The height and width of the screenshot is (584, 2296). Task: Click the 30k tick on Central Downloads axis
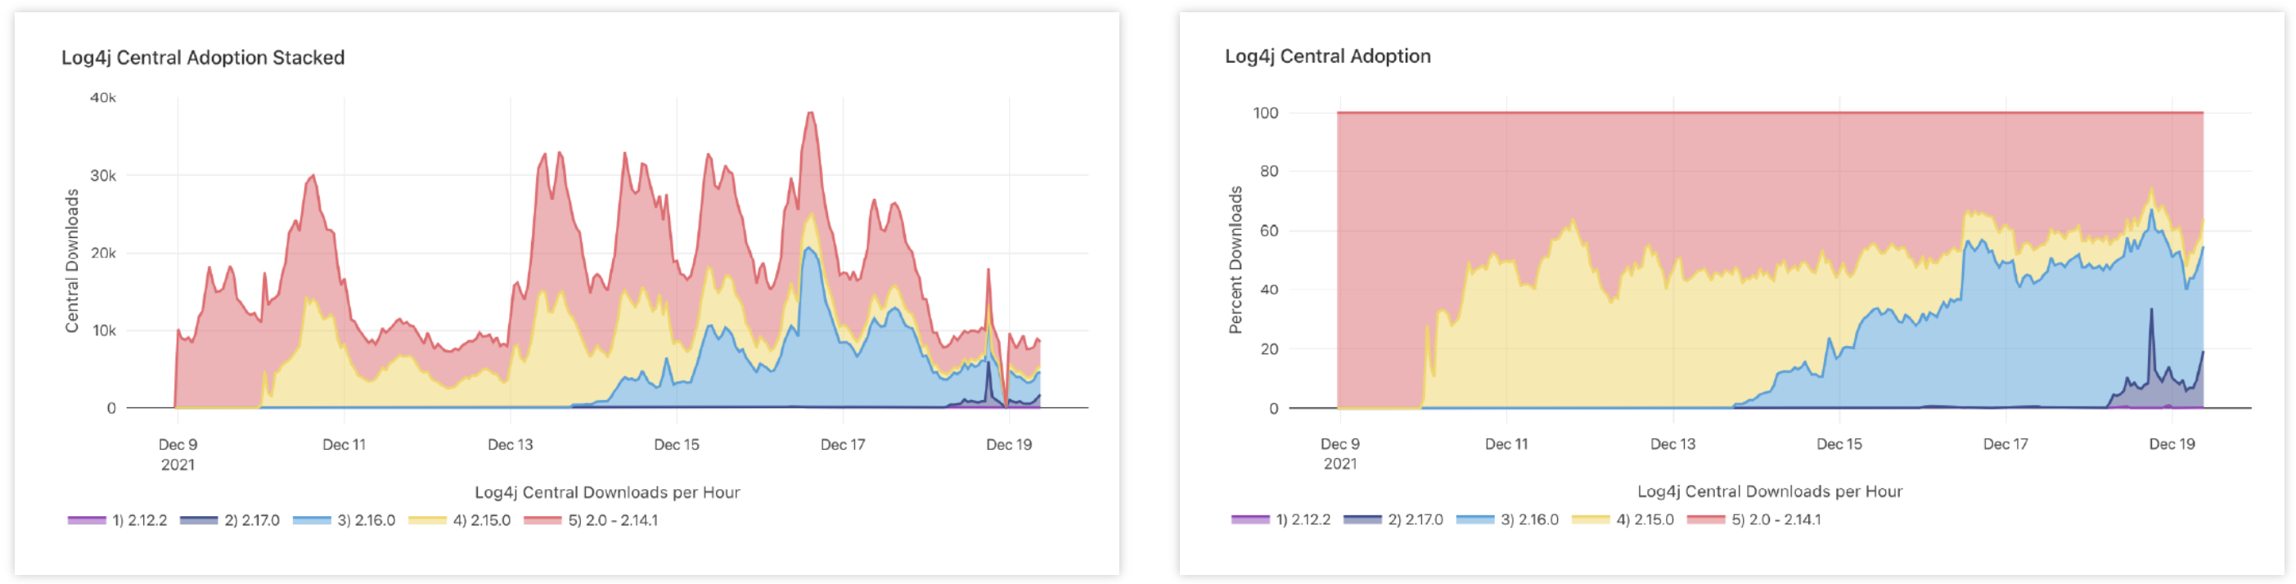[103, 176]
